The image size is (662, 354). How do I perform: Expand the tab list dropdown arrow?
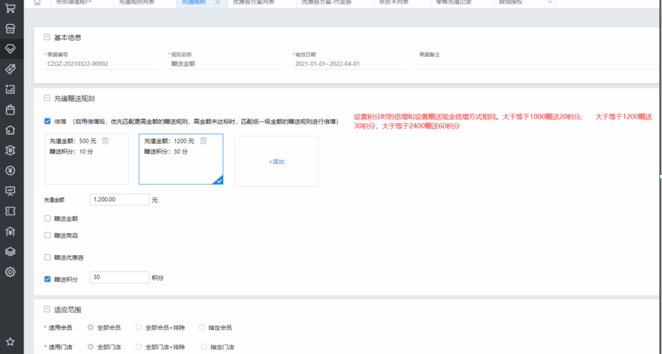pos(549,2)
